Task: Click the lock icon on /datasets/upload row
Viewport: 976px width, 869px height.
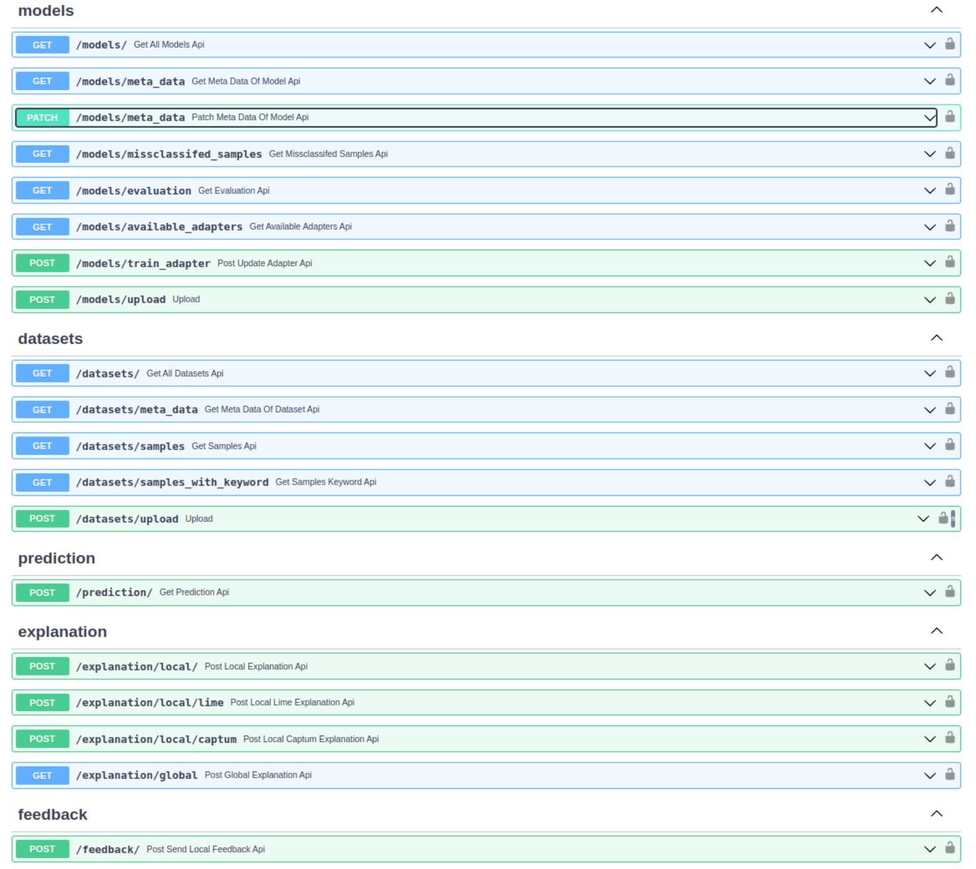Action: tap(943, 518)
